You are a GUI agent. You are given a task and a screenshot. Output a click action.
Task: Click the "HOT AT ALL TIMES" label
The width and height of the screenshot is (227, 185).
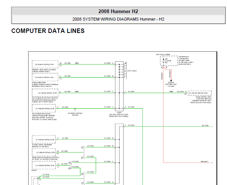pyautogui.click(x=163, y=55)
